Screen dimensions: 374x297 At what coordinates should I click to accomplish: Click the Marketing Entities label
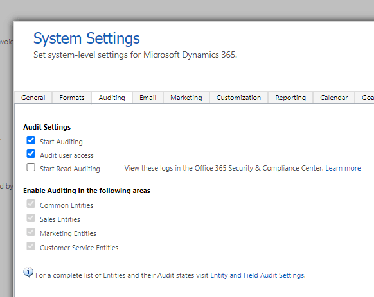[x=68, y=233]
